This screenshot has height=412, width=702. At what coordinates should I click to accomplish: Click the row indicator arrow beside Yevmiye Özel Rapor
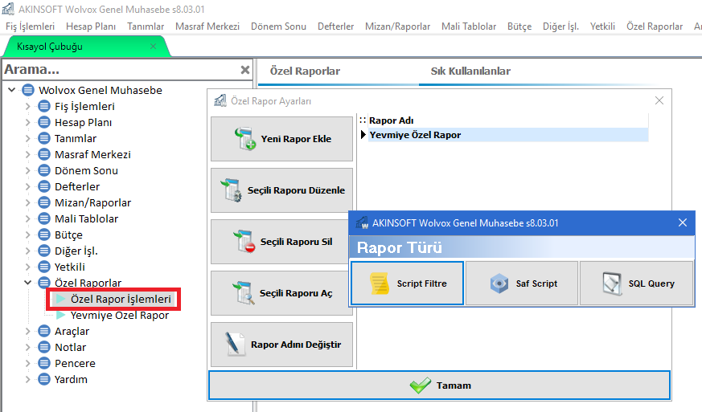[x=363, y=135]
